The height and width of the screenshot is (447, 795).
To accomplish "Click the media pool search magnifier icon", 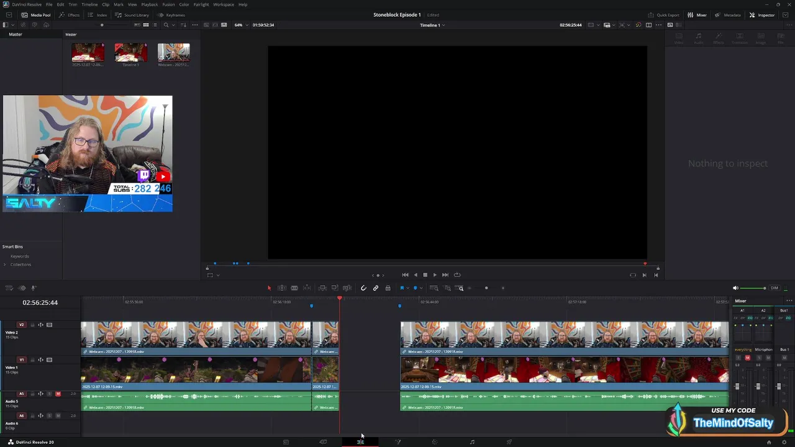I will [x=166, y=25].
